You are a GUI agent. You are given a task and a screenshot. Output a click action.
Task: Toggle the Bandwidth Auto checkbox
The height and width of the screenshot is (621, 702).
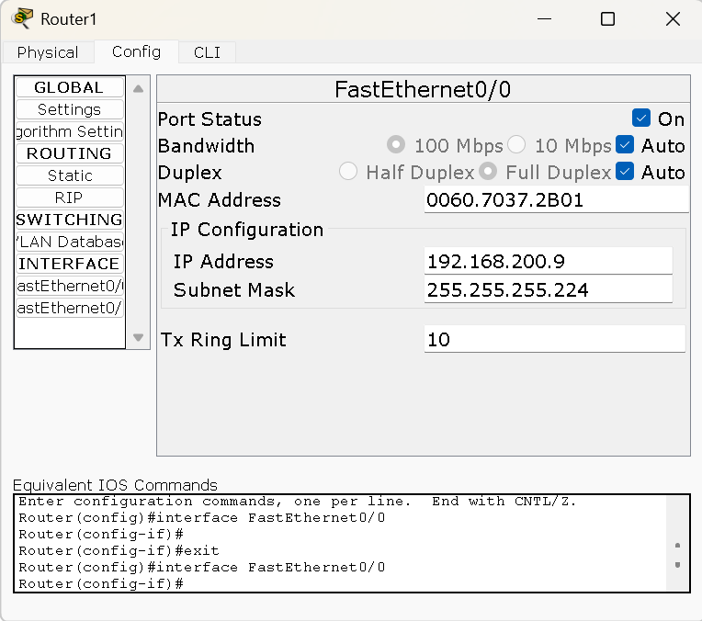point(625,145)
